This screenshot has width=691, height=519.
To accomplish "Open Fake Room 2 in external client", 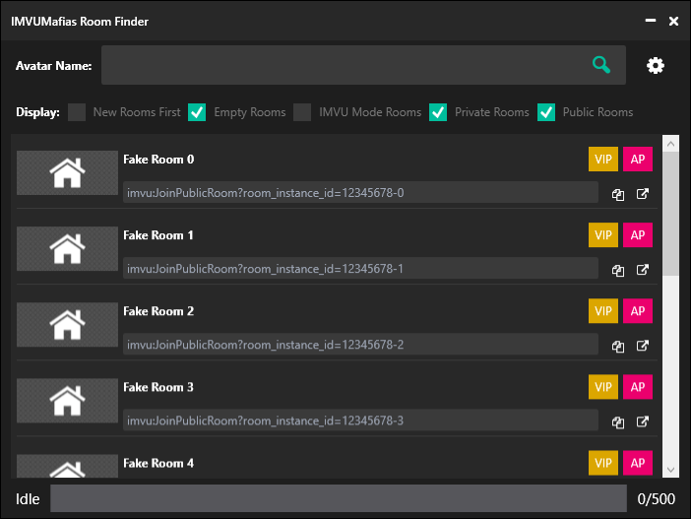I will 643,346.
